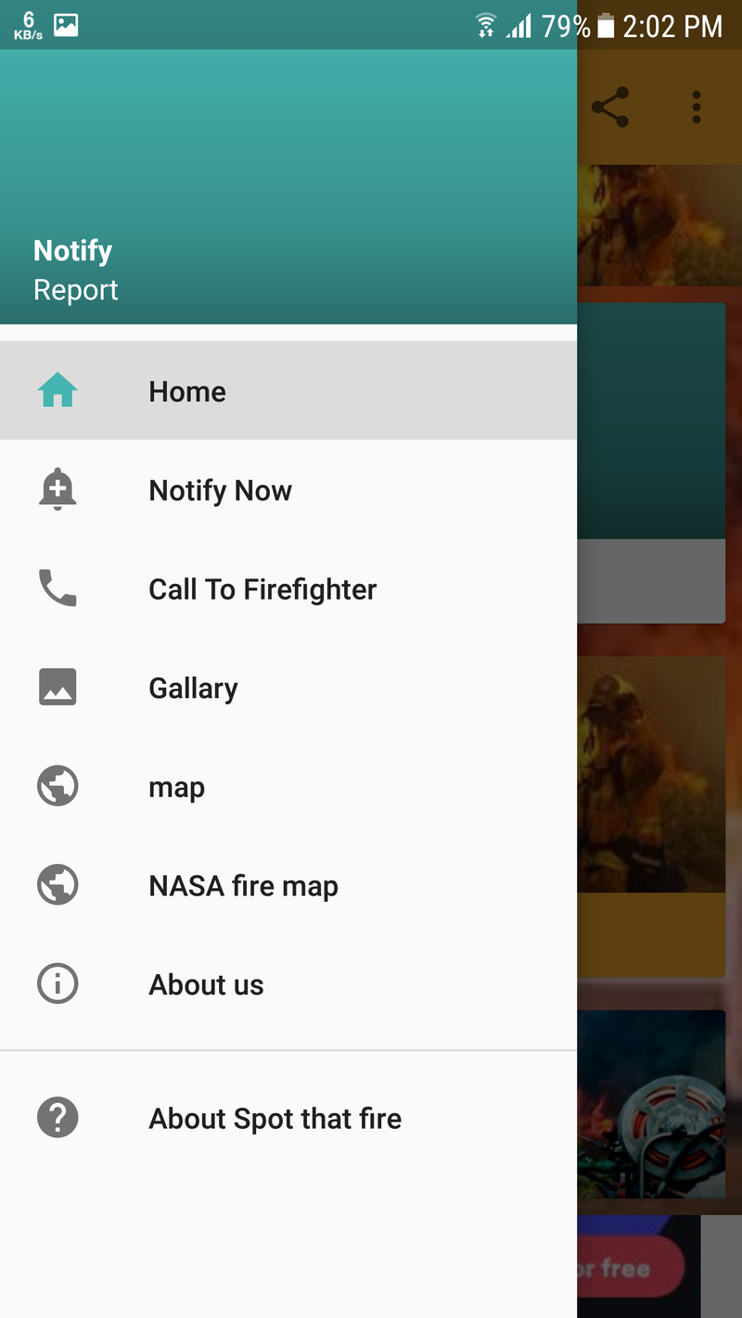The image size is (742, 1318).
Task: Tap the info circle icon for About us
Action: pyautogui.click(x=58, y=983)
